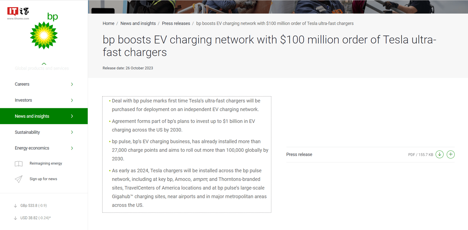
Task: Click the Reimagining energy book icon
Action: tap(19, 164)
